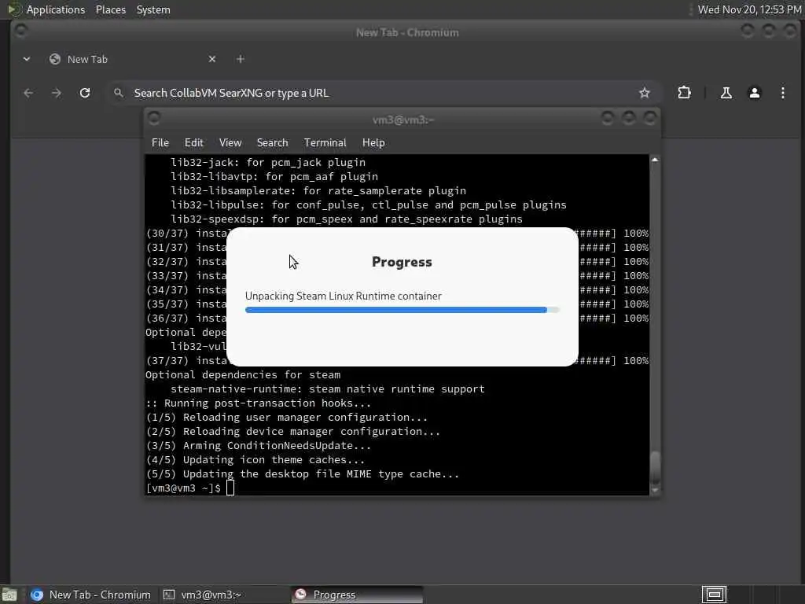Click show desktop icon in taskbar
Image resolution: width=805 pixels, height=604 pixels.
(x=9, y=595)
